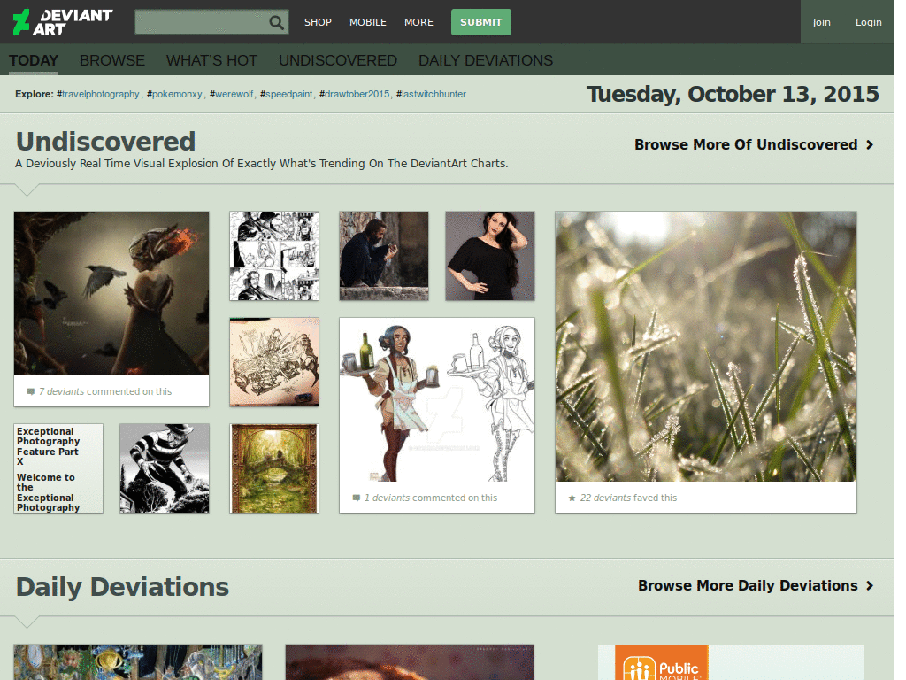Click the Public Mobile advertisement
906x680 pixels.
(x=730, y=662)
